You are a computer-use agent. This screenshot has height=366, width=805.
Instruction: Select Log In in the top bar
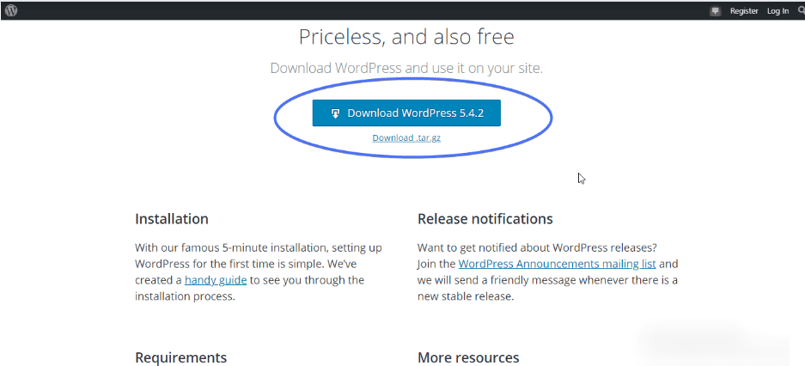778,11
